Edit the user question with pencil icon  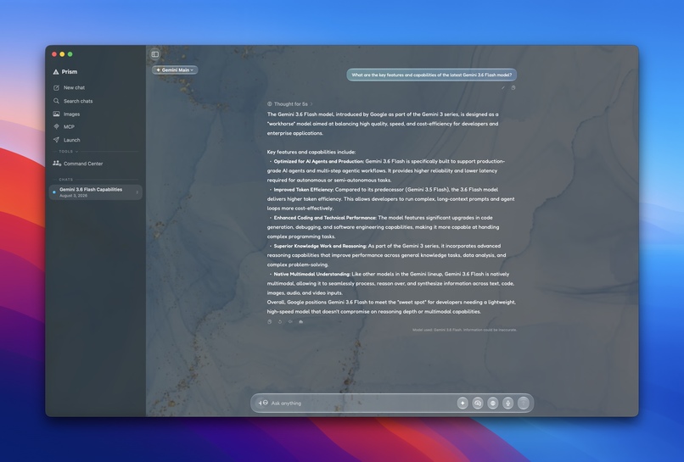point(503,87)
